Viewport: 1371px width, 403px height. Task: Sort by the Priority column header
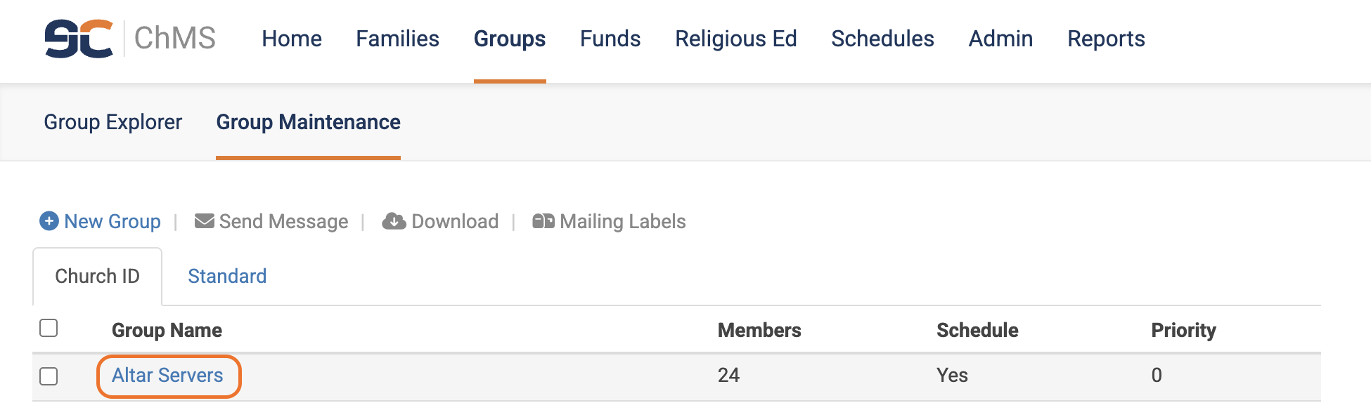[x=1183, y=330]
